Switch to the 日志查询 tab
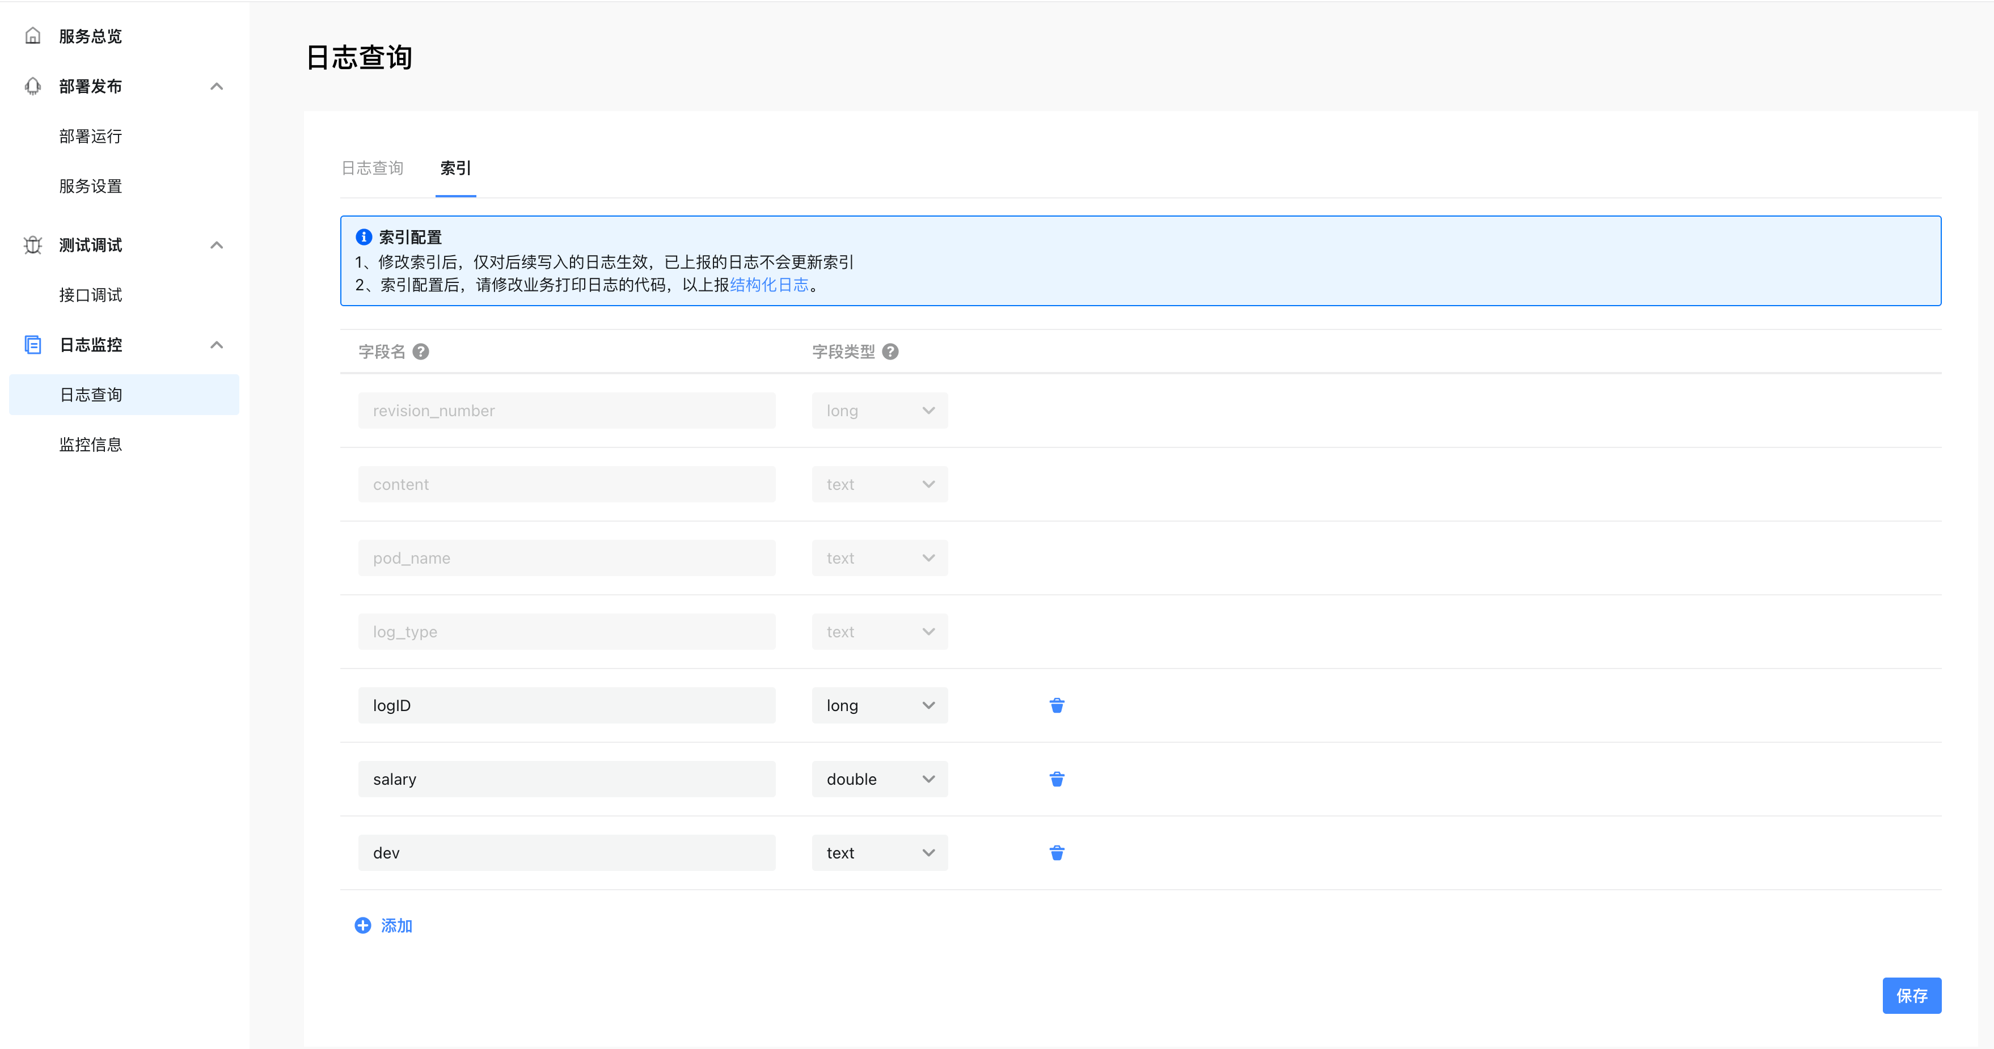Image resolution: width=1994 pixels, height=1049 pixels. 373,168
